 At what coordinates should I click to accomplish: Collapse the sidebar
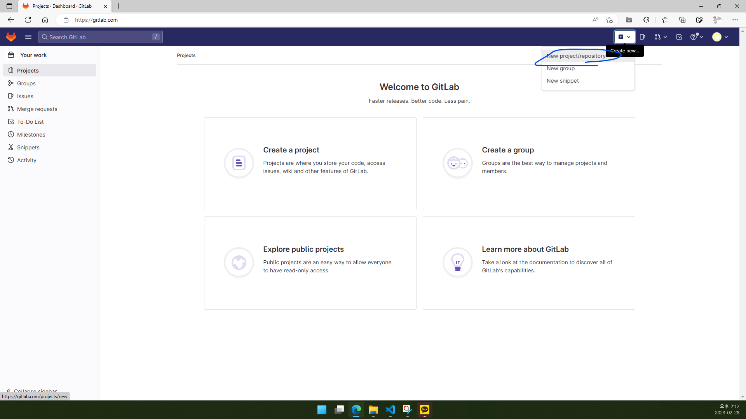click(32, 391)
